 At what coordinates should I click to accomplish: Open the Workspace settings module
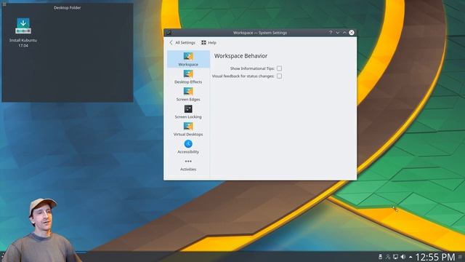(188, 59)
